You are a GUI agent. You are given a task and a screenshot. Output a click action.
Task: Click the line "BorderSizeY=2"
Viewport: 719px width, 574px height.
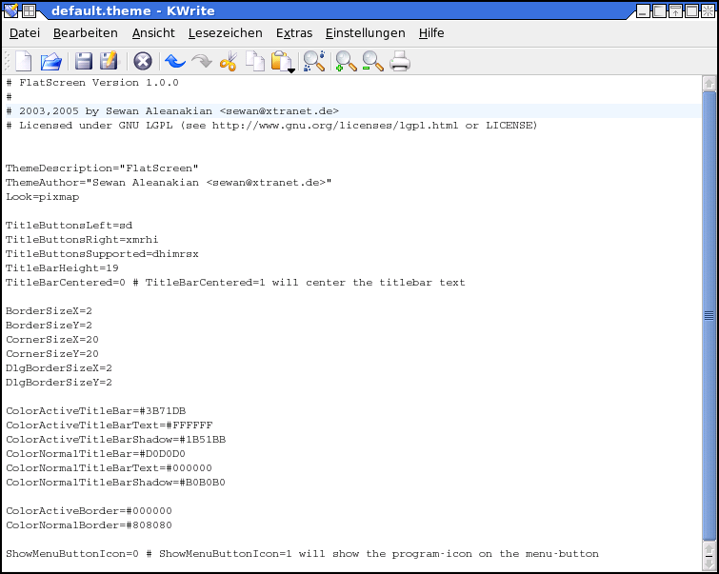(49, 325)
